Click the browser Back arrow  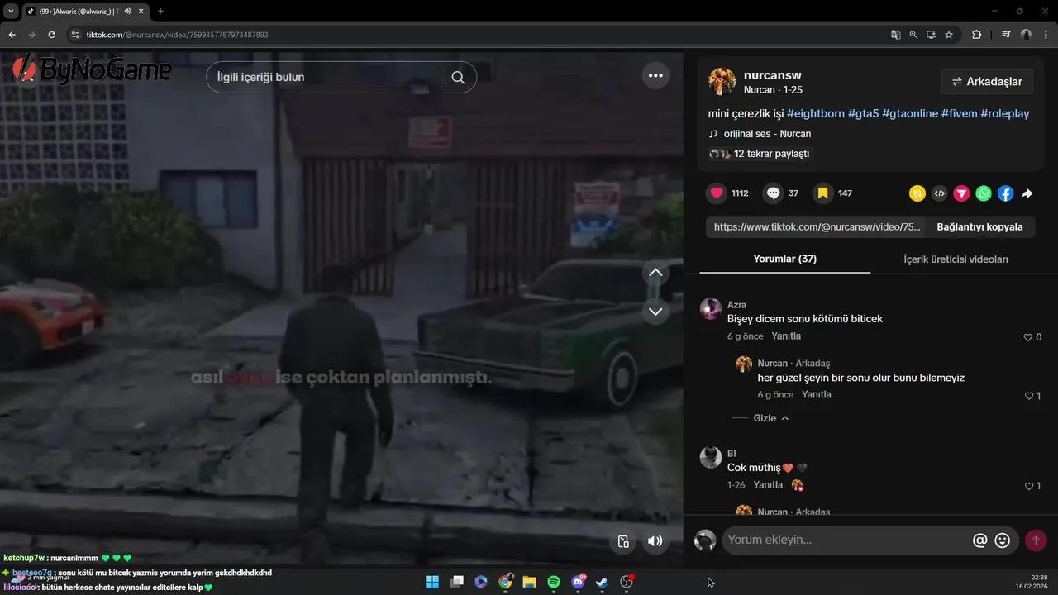(x=12, y=35)
